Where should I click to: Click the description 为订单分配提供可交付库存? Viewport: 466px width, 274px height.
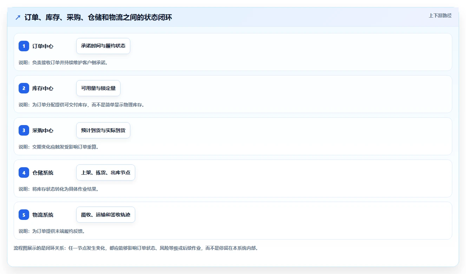pos(81,105)
